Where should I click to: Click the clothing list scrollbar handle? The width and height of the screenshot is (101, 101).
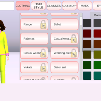pyautogui.click(x=81, y=21)
